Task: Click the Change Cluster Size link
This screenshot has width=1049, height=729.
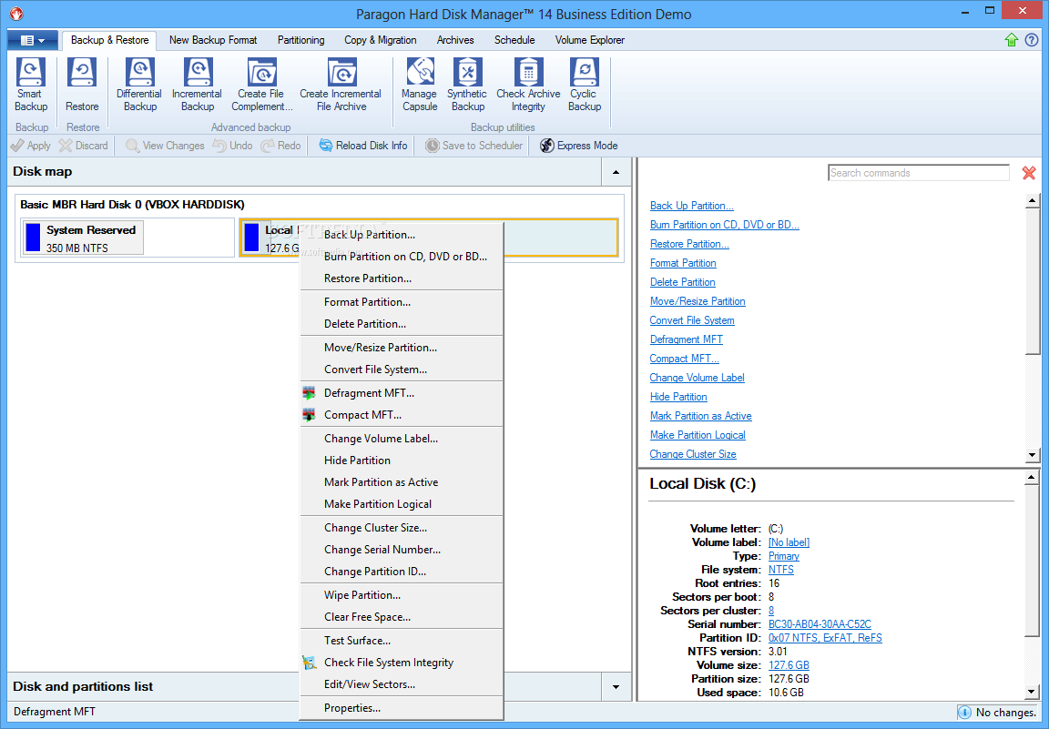Action: (x=692, y=454)
